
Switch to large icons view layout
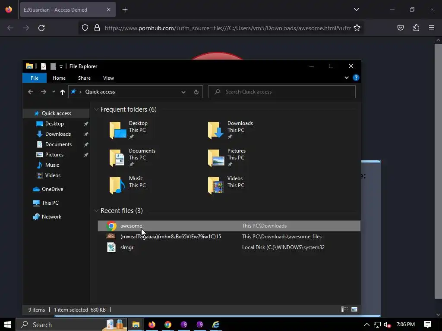354,309
